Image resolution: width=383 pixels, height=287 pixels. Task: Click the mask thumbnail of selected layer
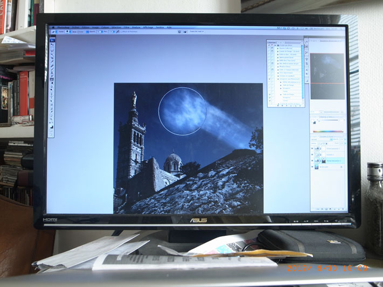coord(324,160)
